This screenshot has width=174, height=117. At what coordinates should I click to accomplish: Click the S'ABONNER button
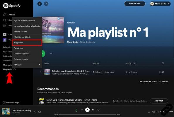tap(135, 4)
